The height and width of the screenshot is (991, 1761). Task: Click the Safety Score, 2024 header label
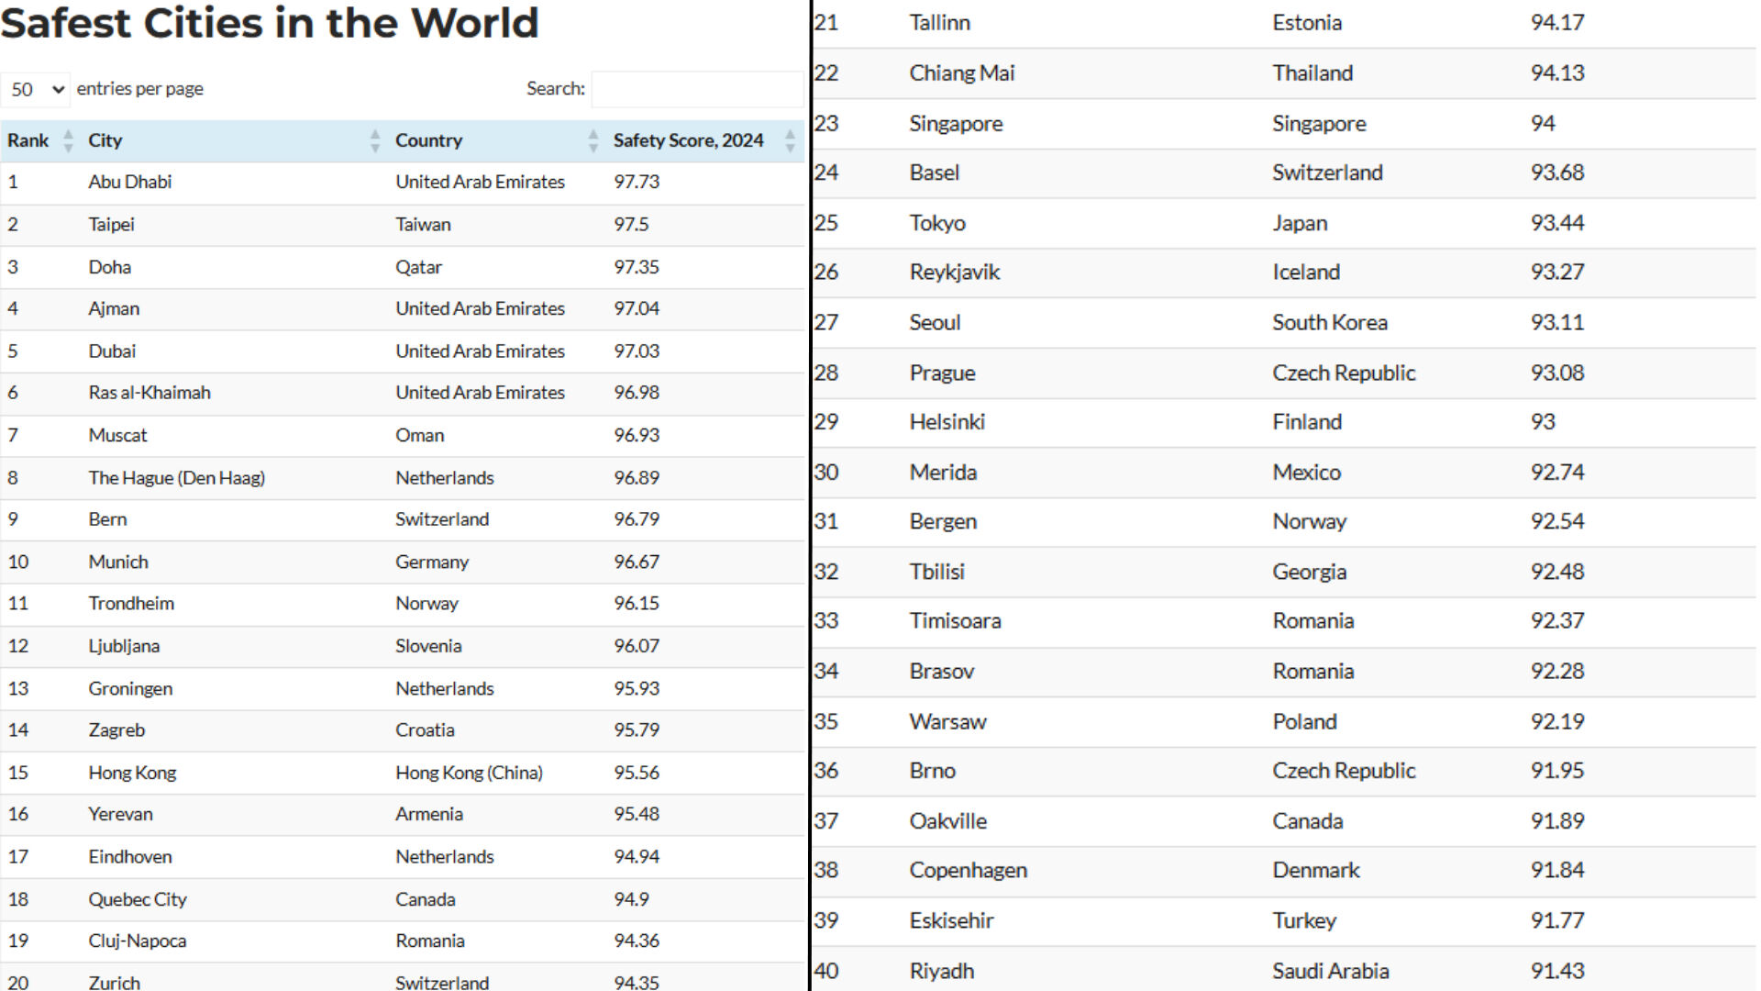pos(688,140)
